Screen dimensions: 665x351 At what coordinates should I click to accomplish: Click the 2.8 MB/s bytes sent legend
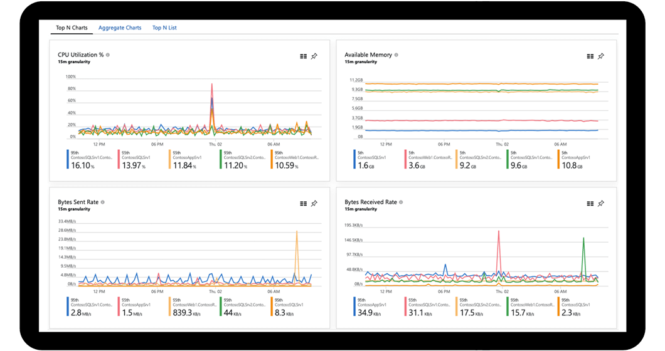pyautogui.click(x=90, y=307)
